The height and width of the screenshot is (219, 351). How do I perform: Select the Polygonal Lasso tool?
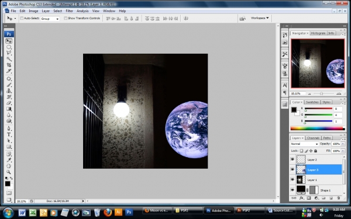pos(9,53)
